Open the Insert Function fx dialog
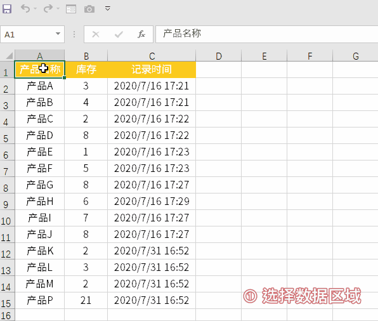 click(141, 34)
